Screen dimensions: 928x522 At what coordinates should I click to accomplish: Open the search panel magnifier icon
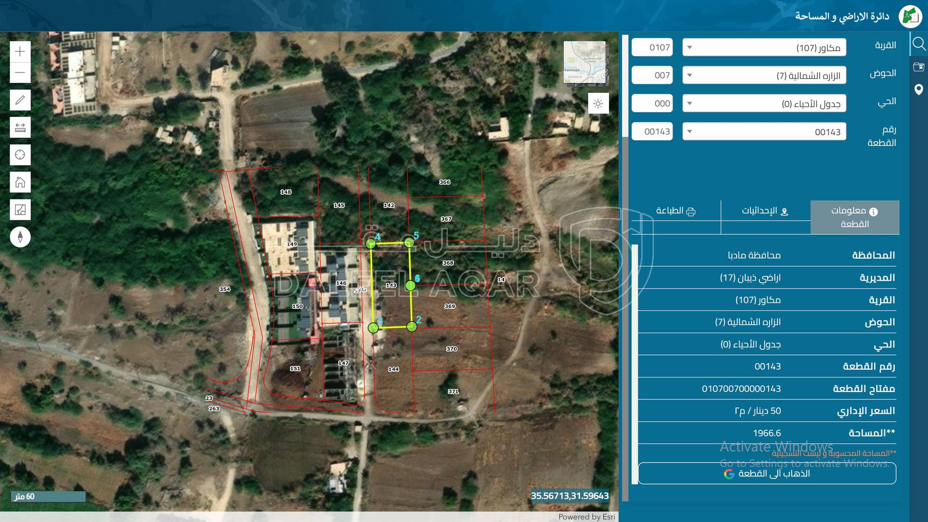pos(919,44)
